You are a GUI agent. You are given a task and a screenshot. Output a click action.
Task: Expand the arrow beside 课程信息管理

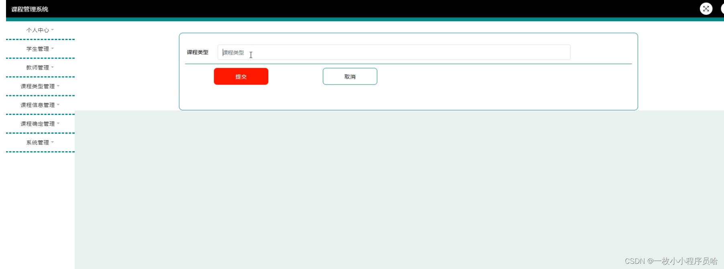click(x=58, y=104)
